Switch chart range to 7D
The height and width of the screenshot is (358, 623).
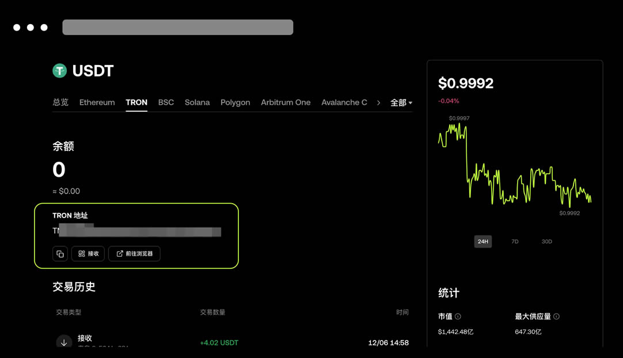tap(515, 242)
